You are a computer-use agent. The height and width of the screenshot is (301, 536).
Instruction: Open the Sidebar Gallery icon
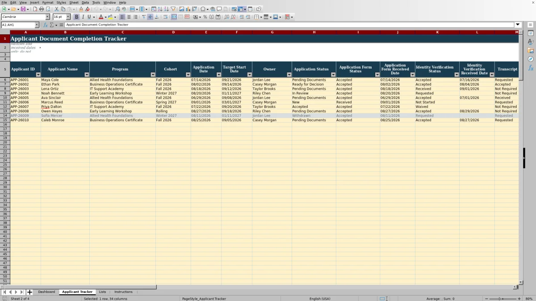click(531, 50)
